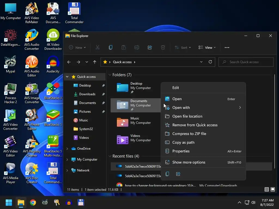Collapse the Recent files (4) group
The width and height of the screenshot is (279, 209).
110,156
